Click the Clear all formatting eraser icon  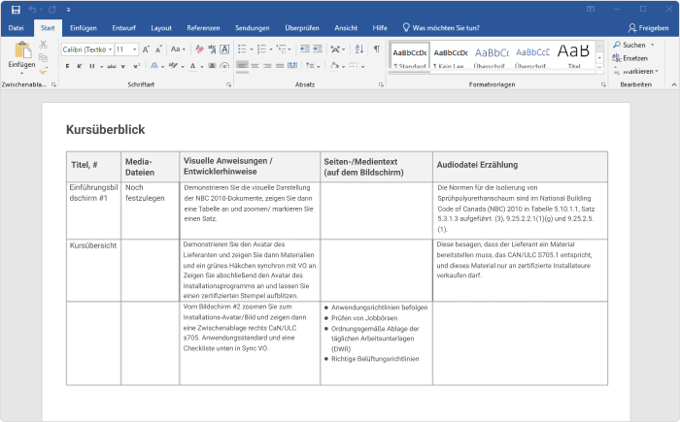[x=199, y=49]
